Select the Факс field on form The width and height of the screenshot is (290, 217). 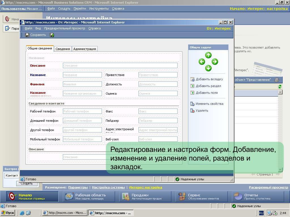point(158,111)
